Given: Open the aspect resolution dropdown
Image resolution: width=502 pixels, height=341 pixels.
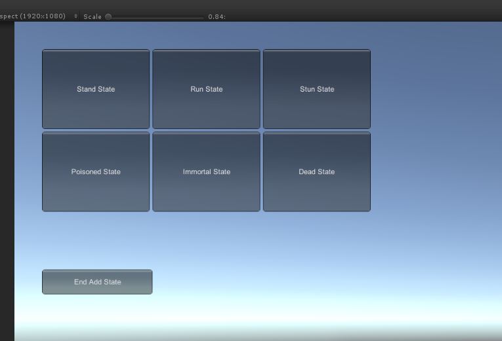Looking at the screenshot, I should click(x=39, y=16).
